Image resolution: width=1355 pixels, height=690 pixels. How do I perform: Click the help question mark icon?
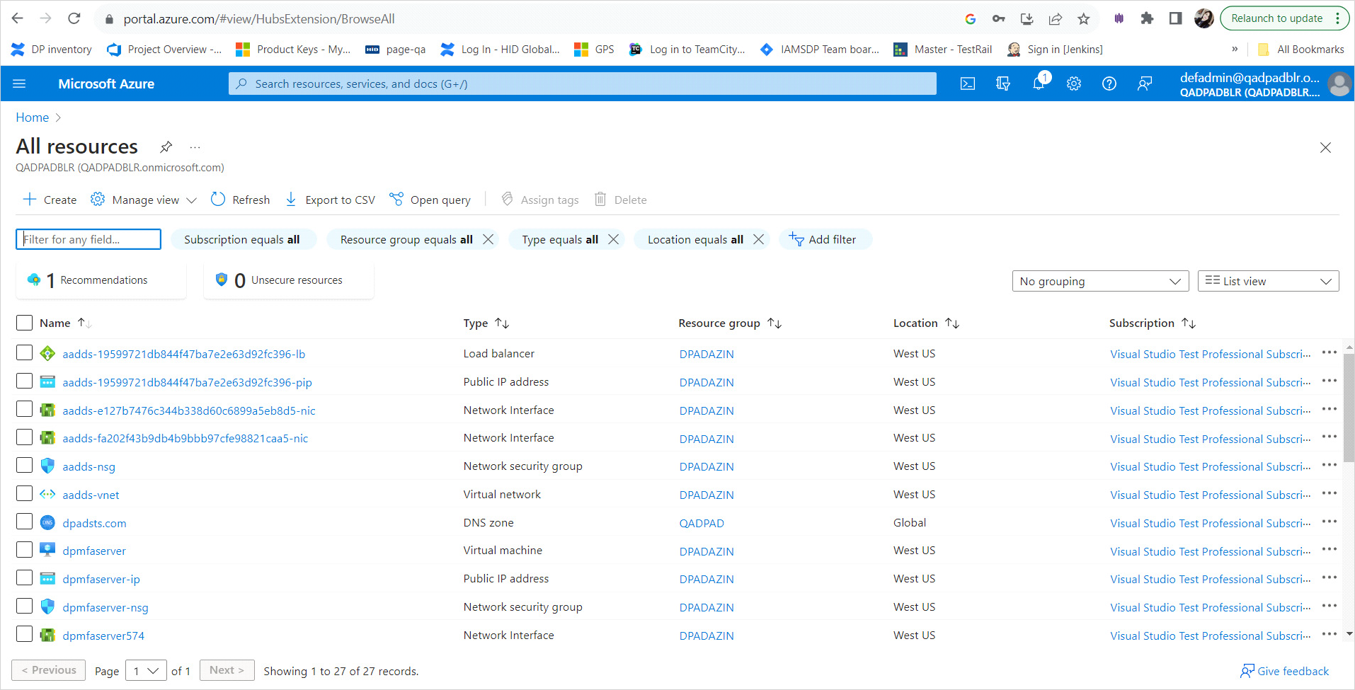1109,84
